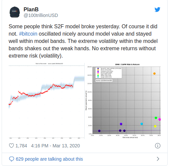Viewport: 169px width, 166px height.
Task: Expand conversation with the right chevron arrow
Action: point(158,159)
